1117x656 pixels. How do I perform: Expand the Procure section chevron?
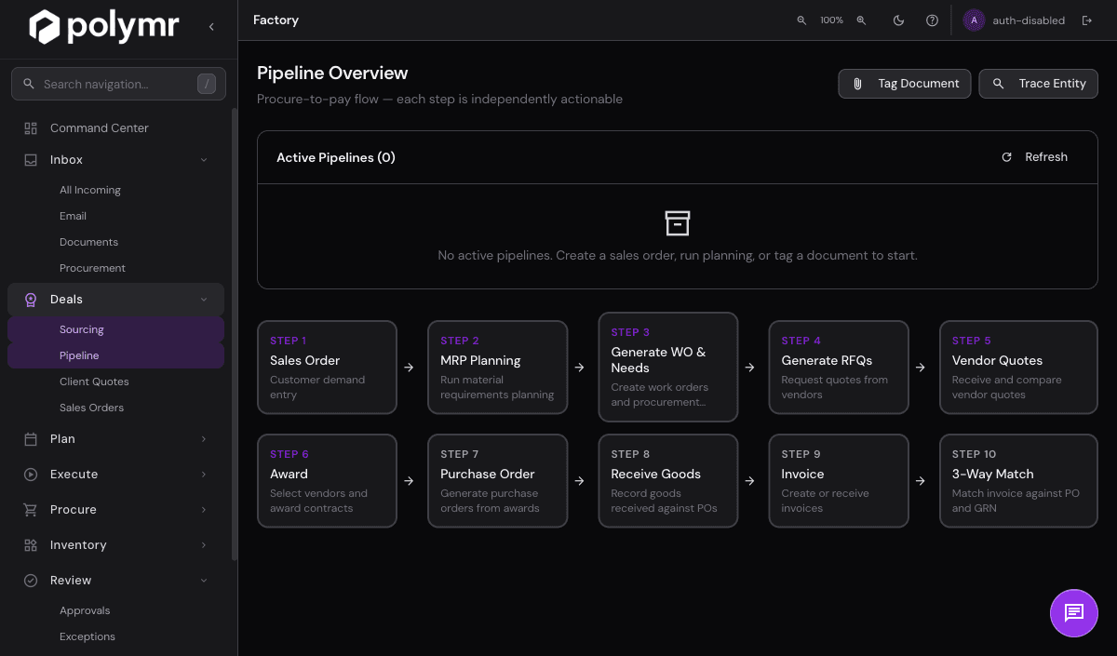(x=204, y=510)
